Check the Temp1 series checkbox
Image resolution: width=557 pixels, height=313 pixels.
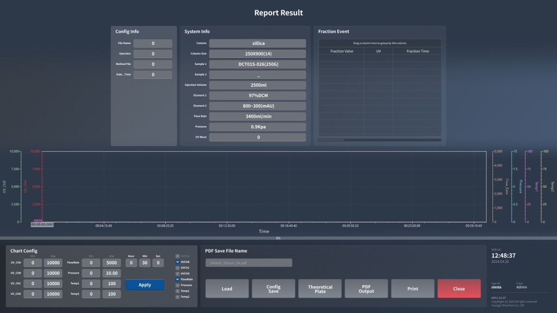[177, 291]
